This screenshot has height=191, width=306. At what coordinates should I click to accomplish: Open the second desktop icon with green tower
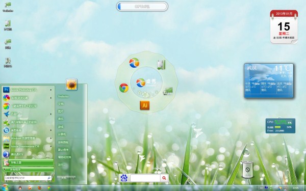tap(8, 25)
